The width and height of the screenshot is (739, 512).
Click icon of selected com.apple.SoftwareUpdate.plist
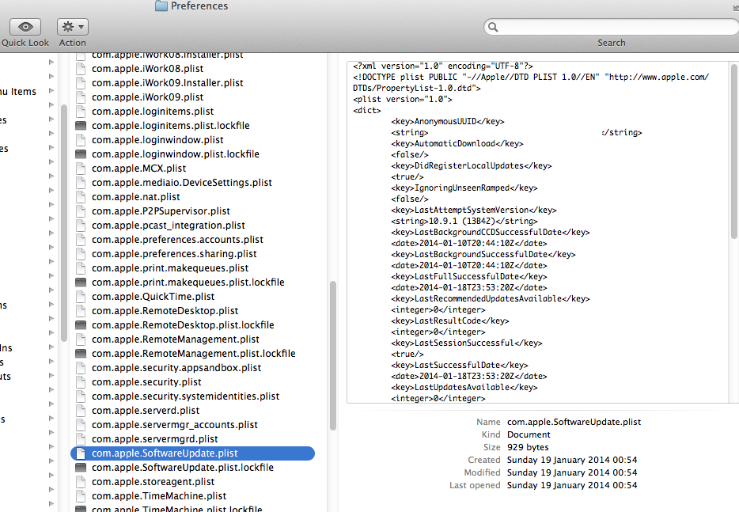[x=81, y=453]
